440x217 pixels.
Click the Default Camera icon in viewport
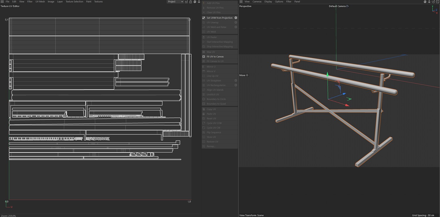[x=348, y=6]
